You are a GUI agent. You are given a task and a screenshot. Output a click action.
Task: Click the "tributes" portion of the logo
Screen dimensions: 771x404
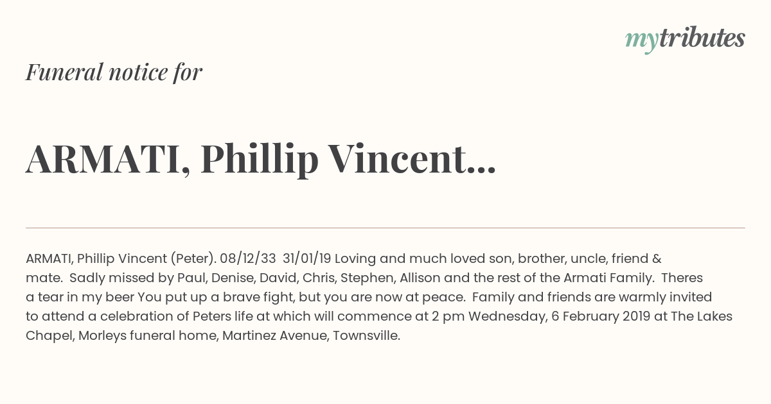[702, 38]
